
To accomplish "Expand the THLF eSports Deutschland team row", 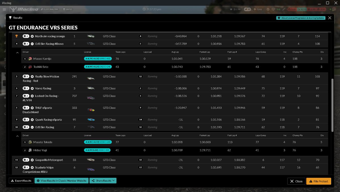I will pos(32,108).
